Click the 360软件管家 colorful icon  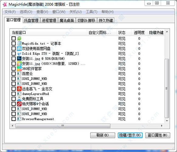coord(19,69)
